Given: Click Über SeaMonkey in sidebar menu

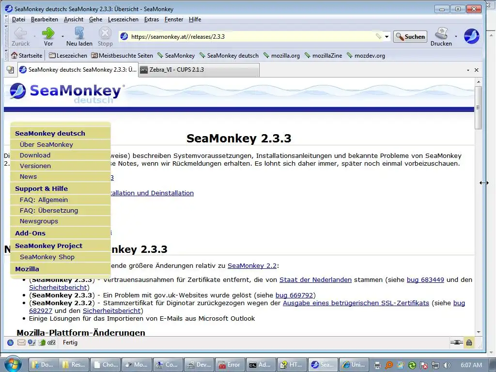Looking at the screenshot, I should (46, 144).
